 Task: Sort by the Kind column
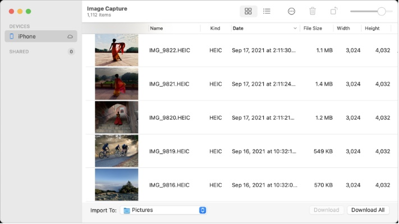(x=215, y=28)
